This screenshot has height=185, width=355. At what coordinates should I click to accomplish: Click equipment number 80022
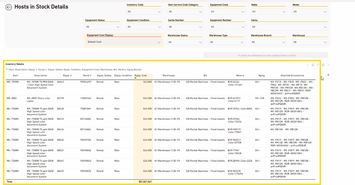click(60, 140)
